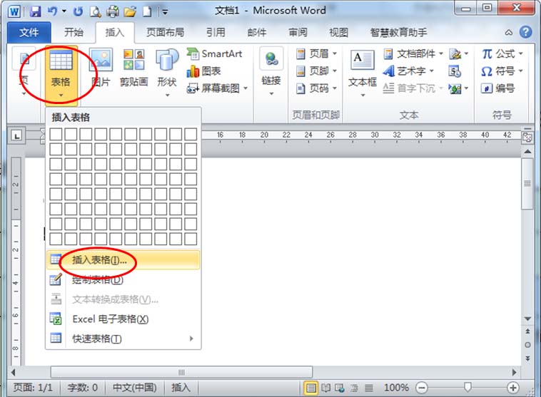Click the view ruler icon above scrollbar
This screenshot has height=397, width=541.
[x=527, y=137]
